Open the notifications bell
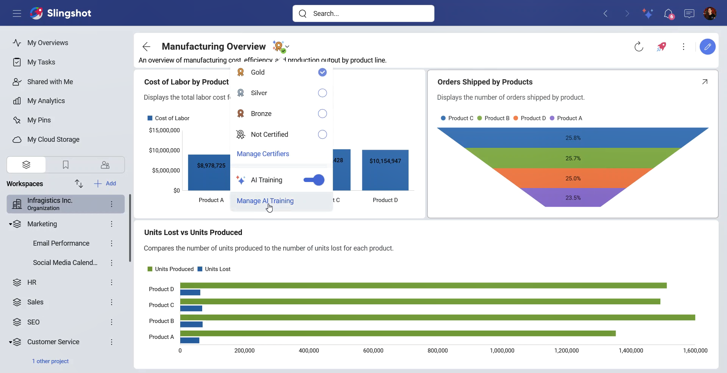The image size is (727, 373). click(x=669, y=14)
